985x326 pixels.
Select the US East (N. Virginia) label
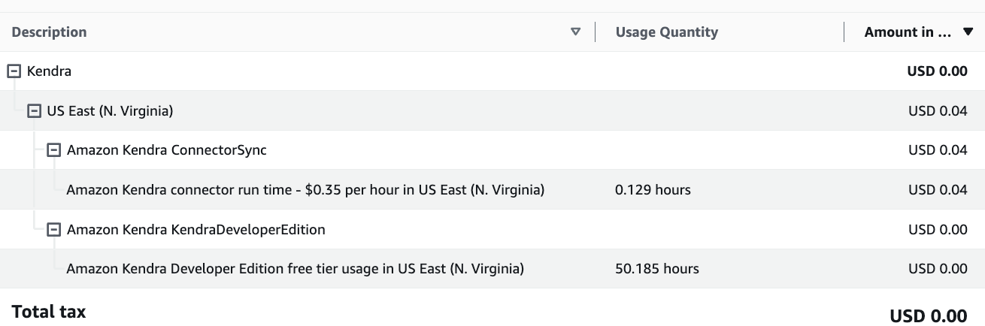[110, 111]
